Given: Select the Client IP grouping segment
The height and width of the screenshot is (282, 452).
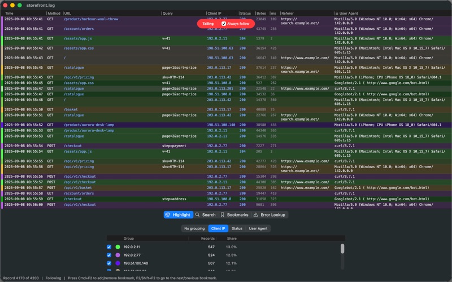Looking at the screenshot, I should [218, 228].
